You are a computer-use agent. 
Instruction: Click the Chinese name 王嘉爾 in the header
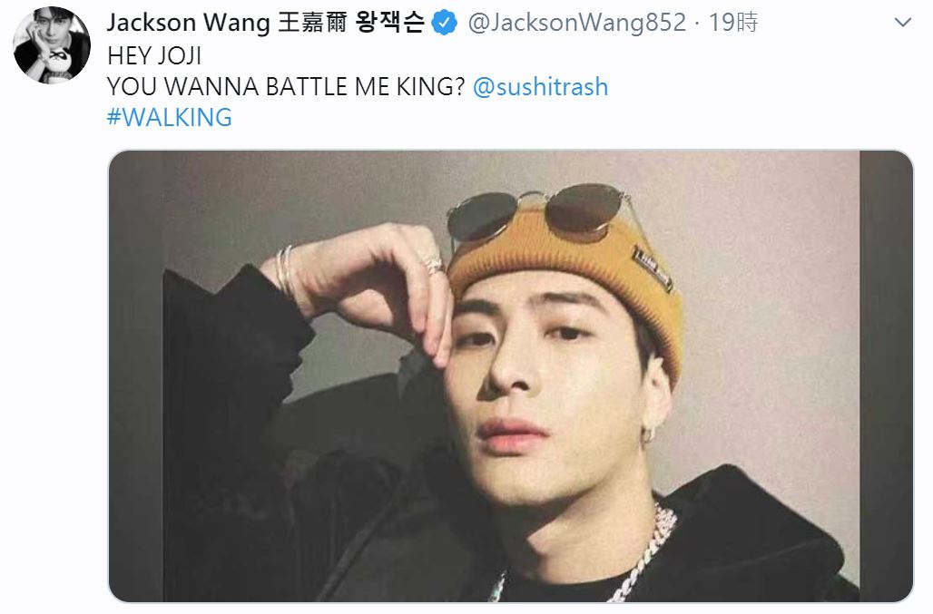312,23
